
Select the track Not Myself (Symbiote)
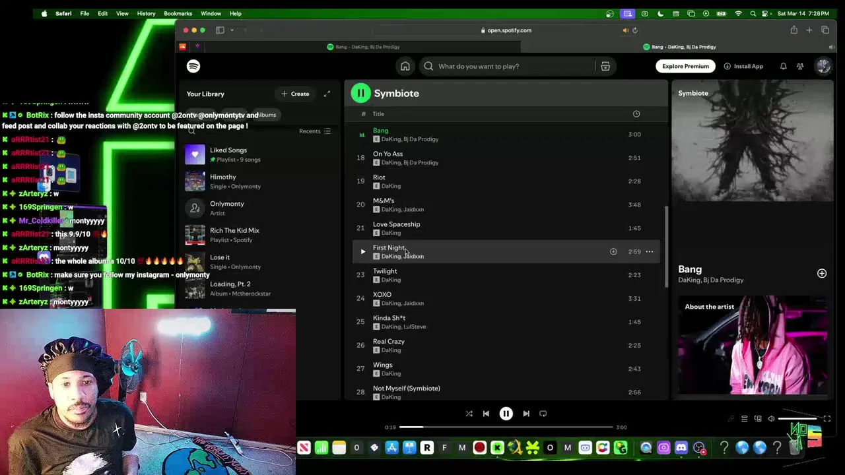[x=506, y=392]
